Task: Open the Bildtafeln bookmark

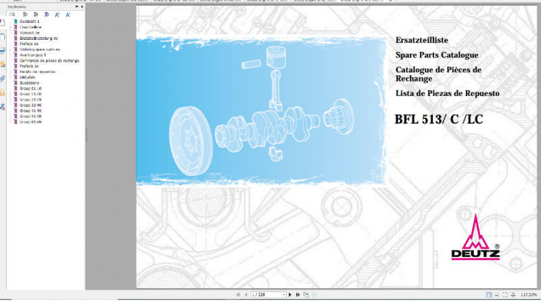Action: coord(27,77)
